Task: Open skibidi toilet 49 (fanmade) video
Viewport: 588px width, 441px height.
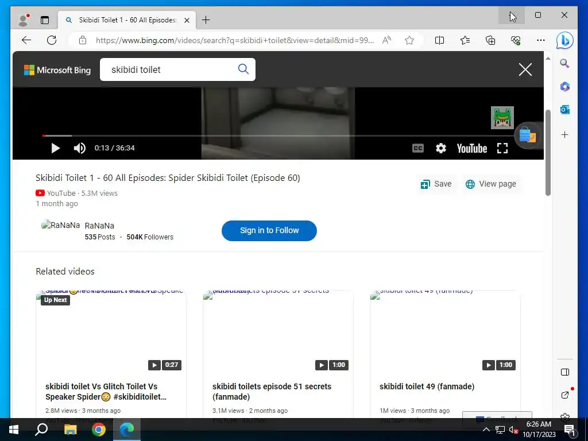Action: pos(427,386)
